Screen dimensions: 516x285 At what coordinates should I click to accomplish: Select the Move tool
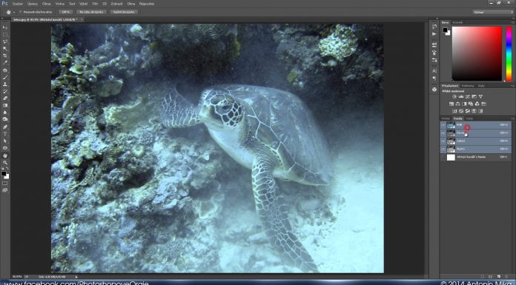(x=5, y=27)
